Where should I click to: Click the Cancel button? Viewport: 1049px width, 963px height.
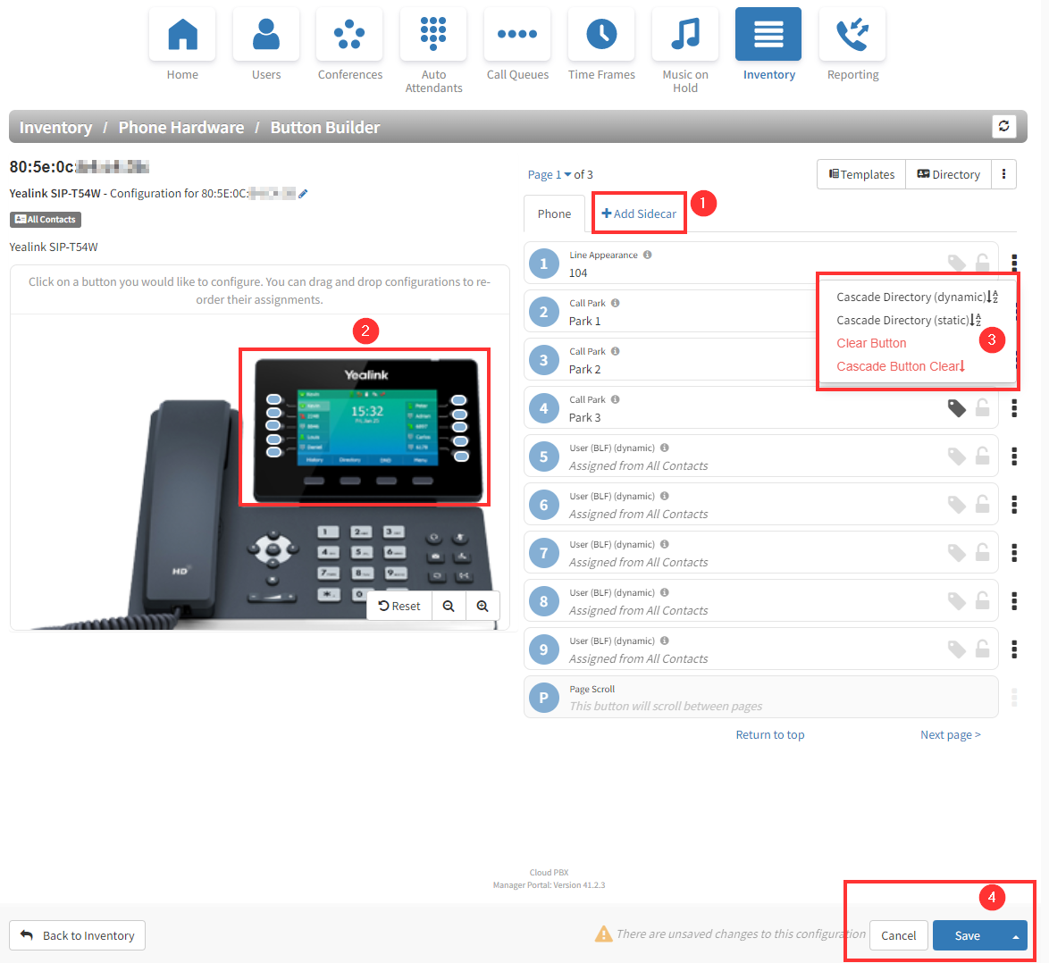pos(898,935)
